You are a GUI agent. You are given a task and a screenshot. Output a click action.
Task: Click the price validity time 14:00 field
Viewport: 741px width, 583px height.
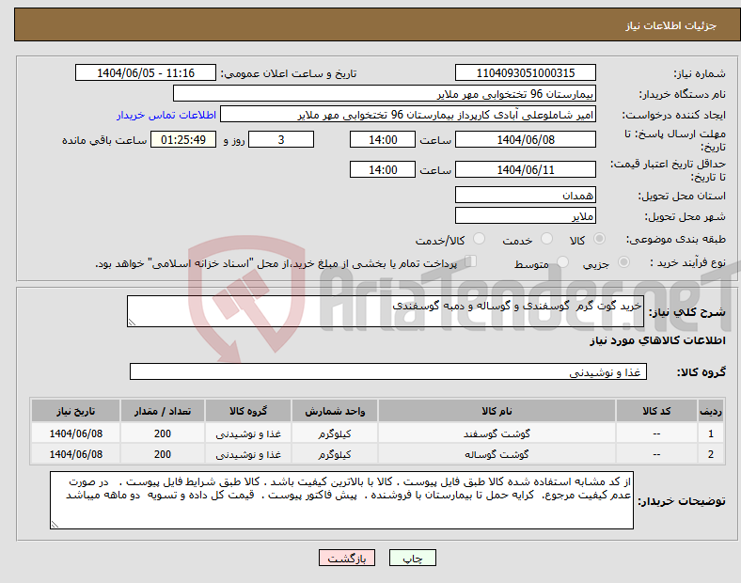pyautogui.click(x=383, y=169)
